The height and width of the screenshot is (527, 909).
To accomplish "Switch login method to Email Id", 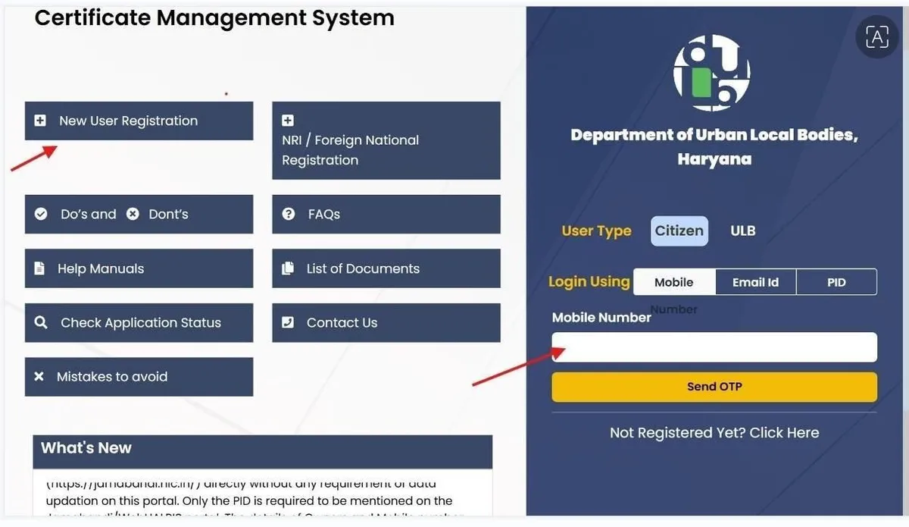I will pyautogui.click(x=755, y=281).
